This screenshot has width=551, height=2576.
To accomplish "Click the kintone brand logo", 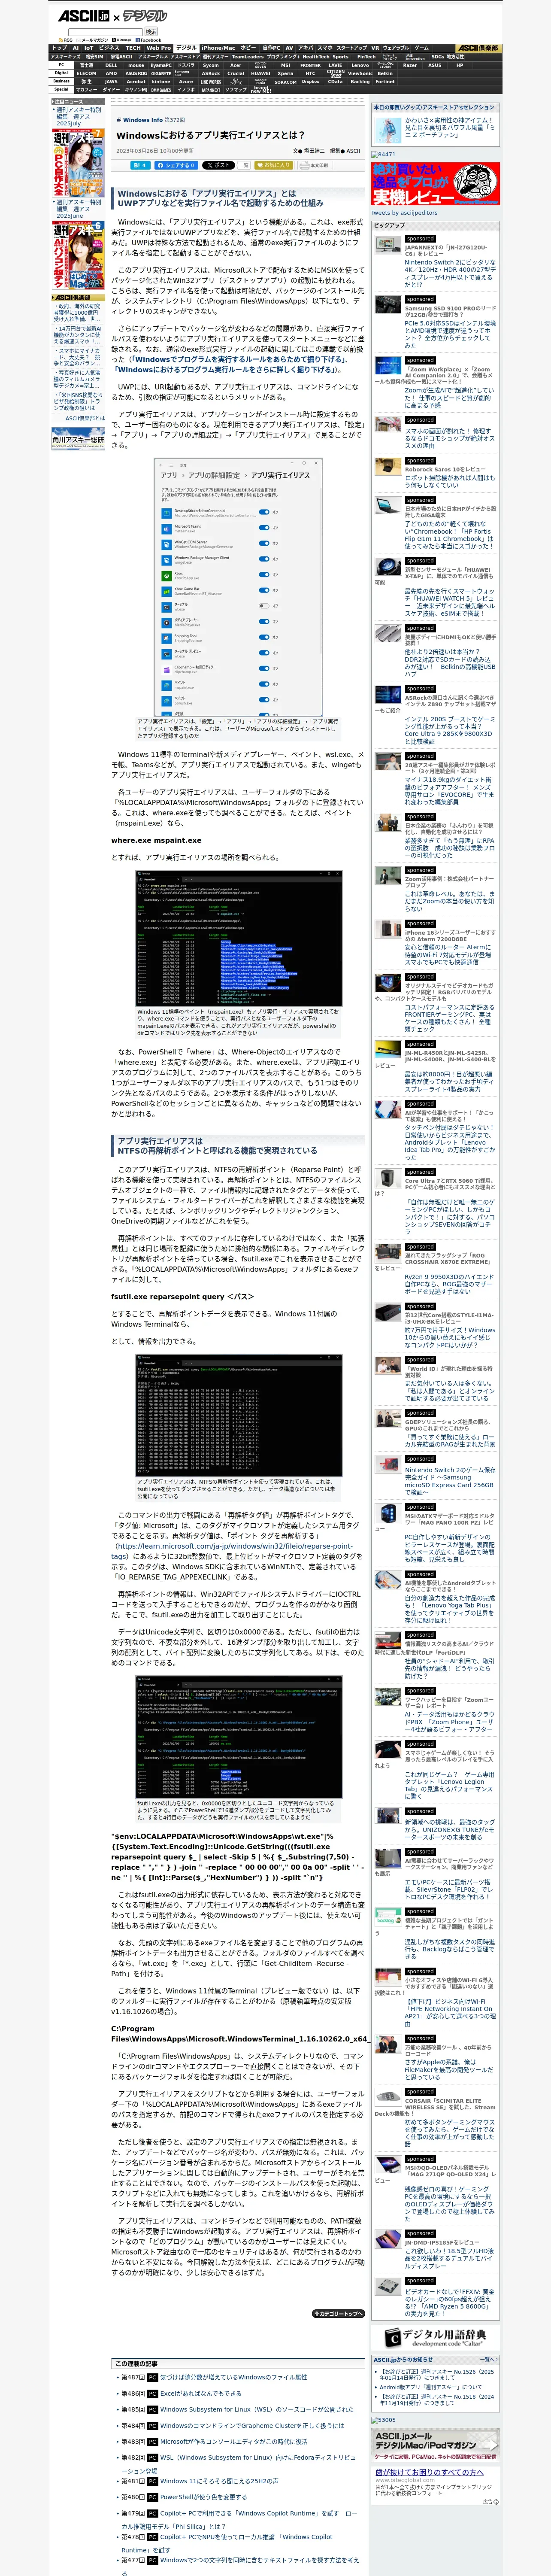I will click(x=161, y=82).
